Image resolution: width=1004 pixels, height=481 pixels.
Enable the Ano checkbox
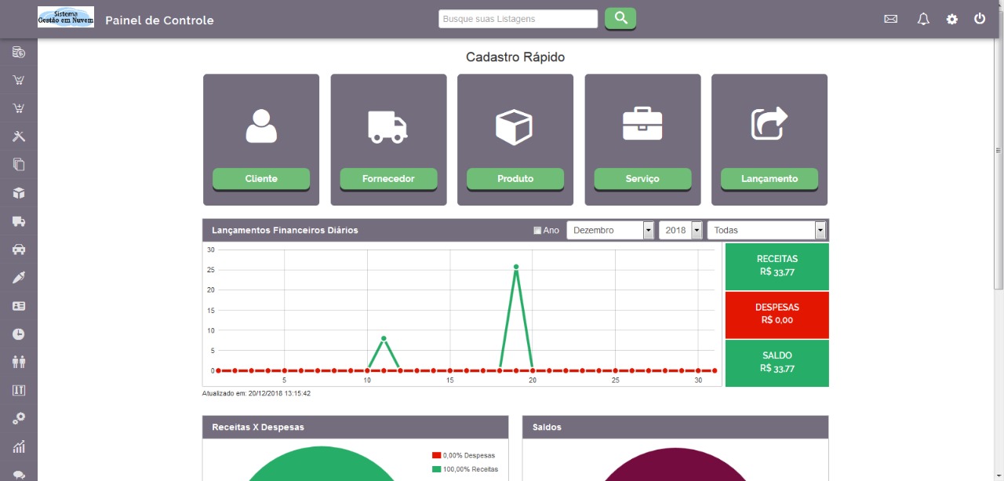537,231
